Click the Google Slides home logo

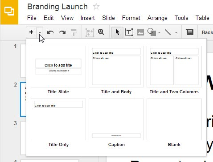(9, 12)
